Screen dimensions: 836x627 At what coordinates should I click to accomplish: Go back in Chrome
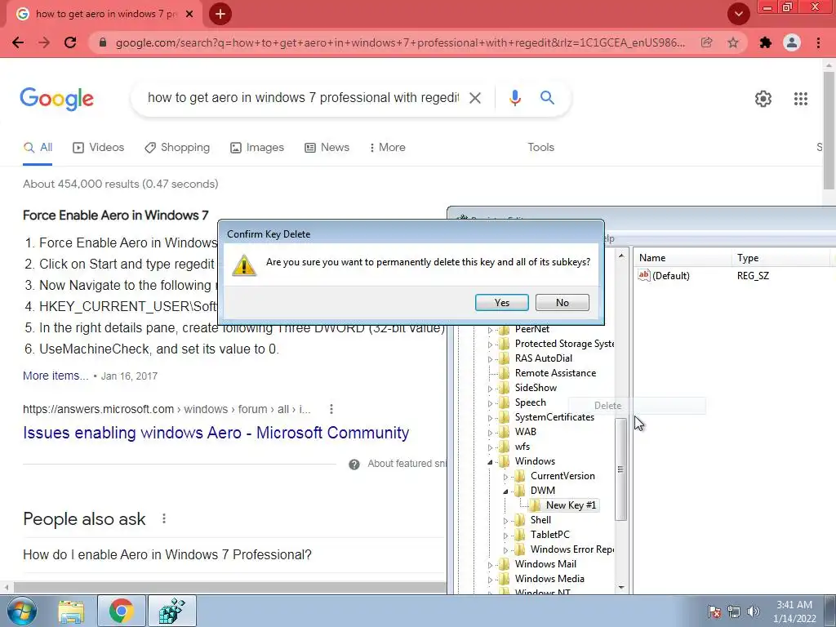(18, 42)
